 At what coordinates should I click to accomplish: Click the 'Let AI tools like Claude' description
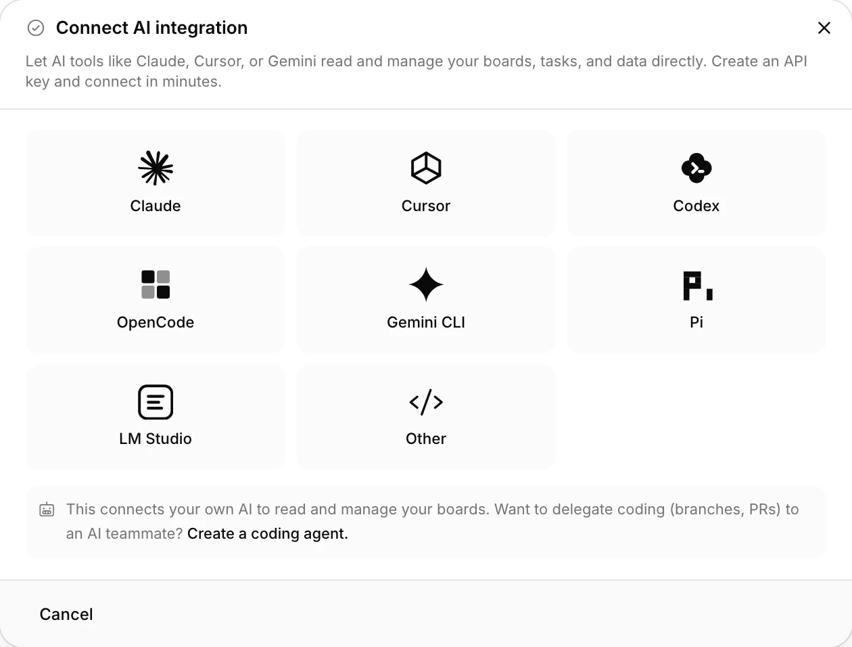417,71
